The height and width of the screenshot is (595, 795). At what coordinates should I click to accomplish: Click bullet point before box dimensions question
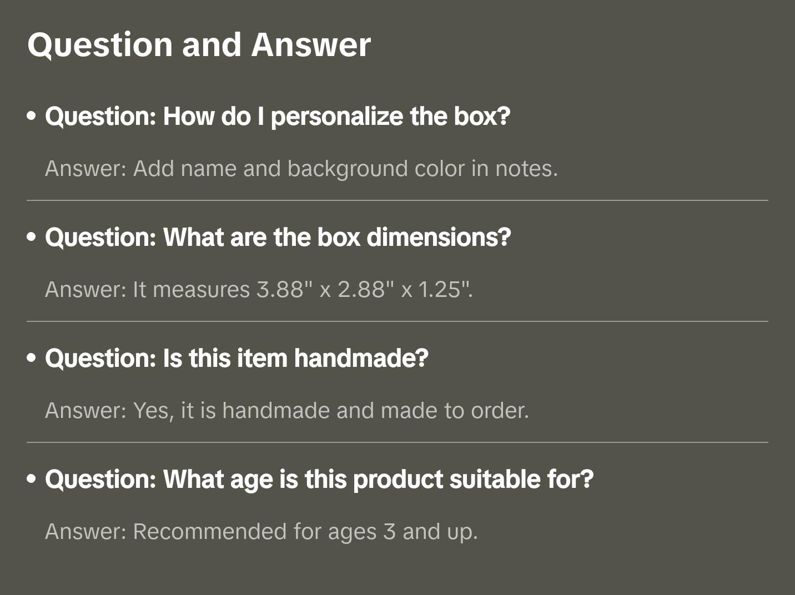point(32,238)
